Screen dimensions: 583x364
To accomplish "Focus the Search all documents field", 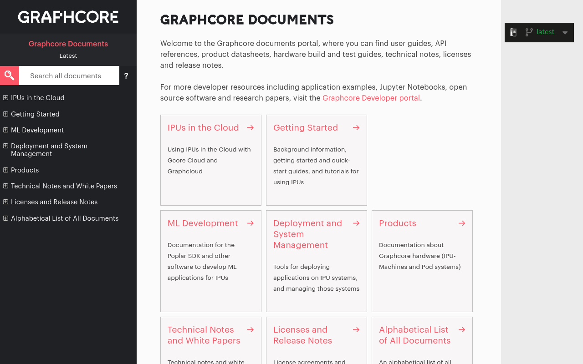I will tap(69, 76).
